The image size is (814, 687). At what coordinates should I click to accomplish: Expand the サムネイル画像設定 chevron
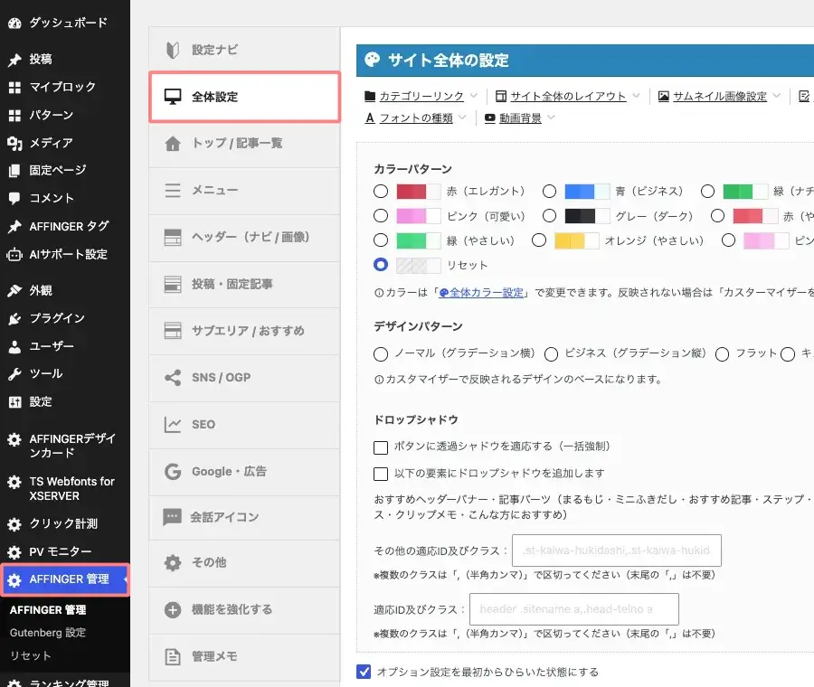tap(777, 96)
